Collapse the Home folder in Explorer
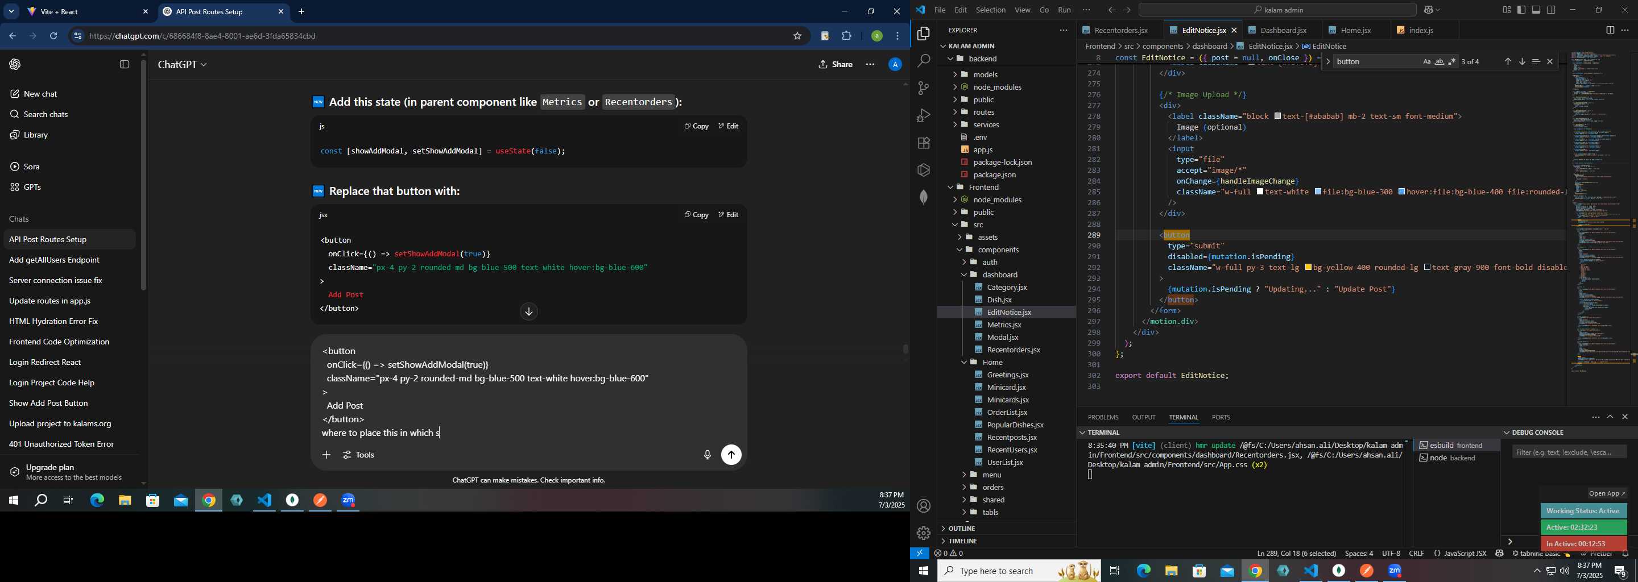Viewport: 1638px width, 582px height. click(x=992, y=362)
